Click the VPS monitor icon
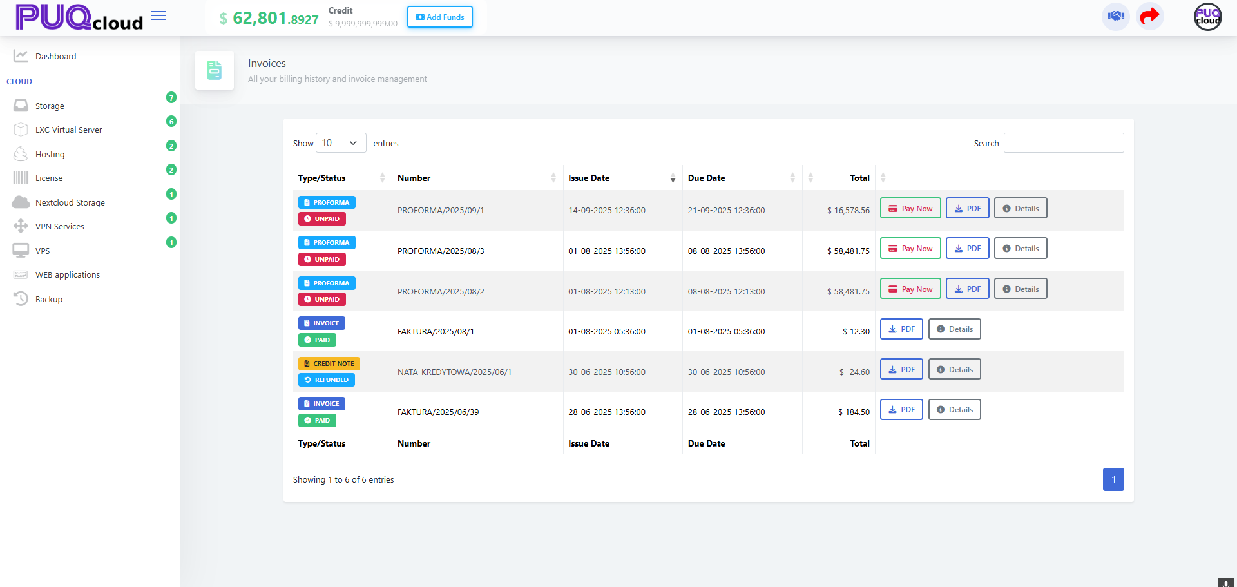Screen dimensions: 1237x587 click(21, 251)
